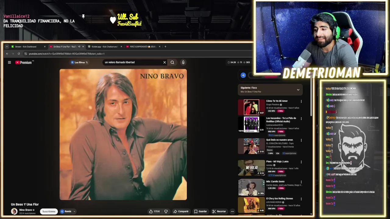Reload the page with the refresh icon
Image resolution: width=390 pixels, height=219 pixels.
pyautogui.click(x=19, y=54)
